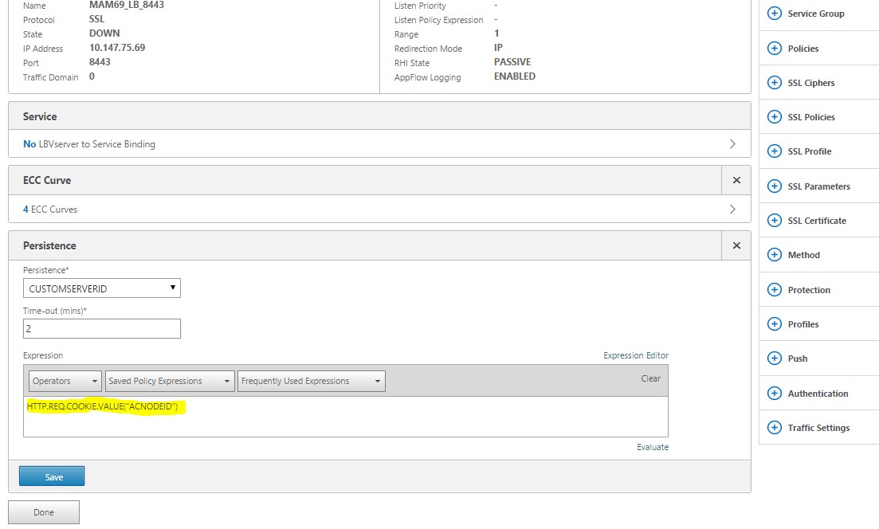
Task: Click the plus icon beside Method
Action: tap(774, 255)
